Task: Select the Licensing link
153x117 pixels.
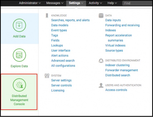Action: point(58,90)
